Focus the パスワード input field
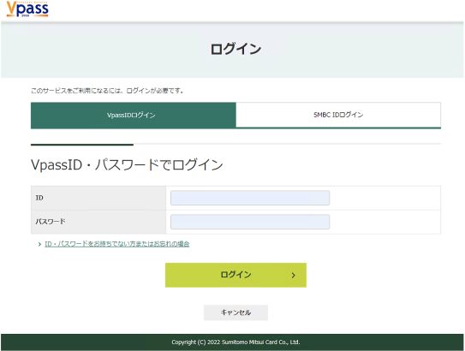The height and width of the screenshot is (351, 465). pyautogui.click(x=250, y=222)
